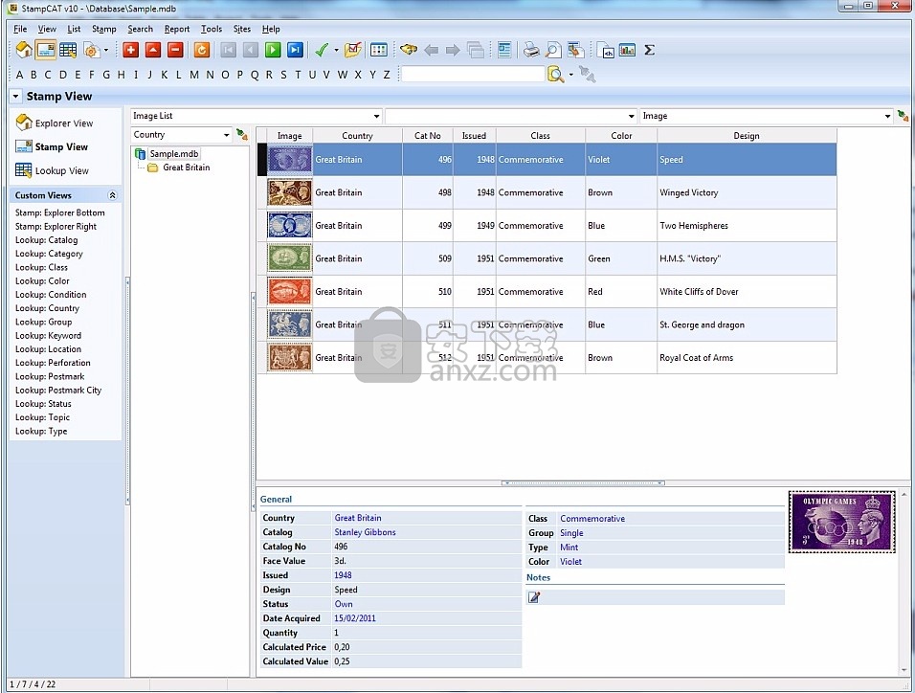Open the Stamp menu
The width and height of the screenshot is (915, 693).
coord(104,29)
